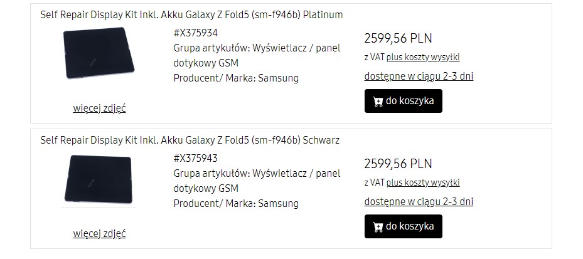The height and width of the screenshot is (259, 583).
Task: Open the Schwarz Fold5 product thumbnail
Action: pos(99,179)
